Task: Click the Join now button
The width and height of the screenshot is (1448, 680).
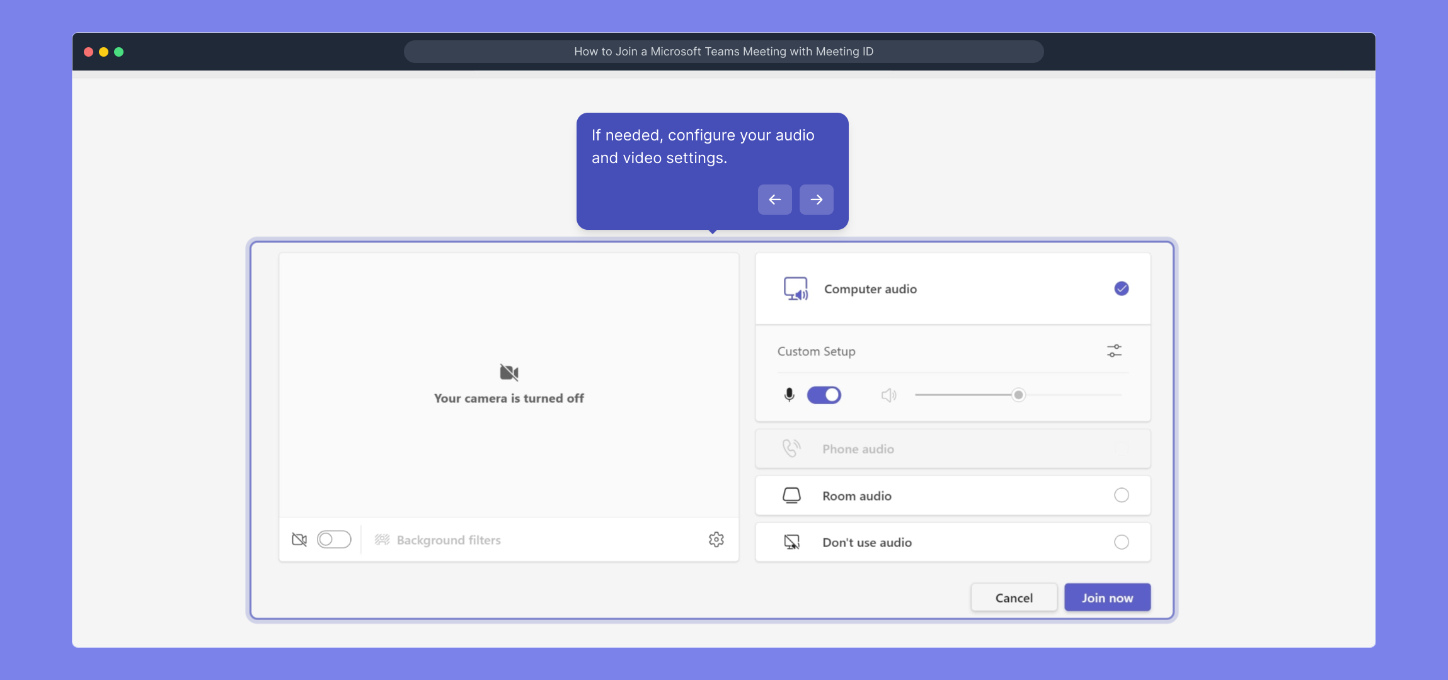Action: [1107, 598]
